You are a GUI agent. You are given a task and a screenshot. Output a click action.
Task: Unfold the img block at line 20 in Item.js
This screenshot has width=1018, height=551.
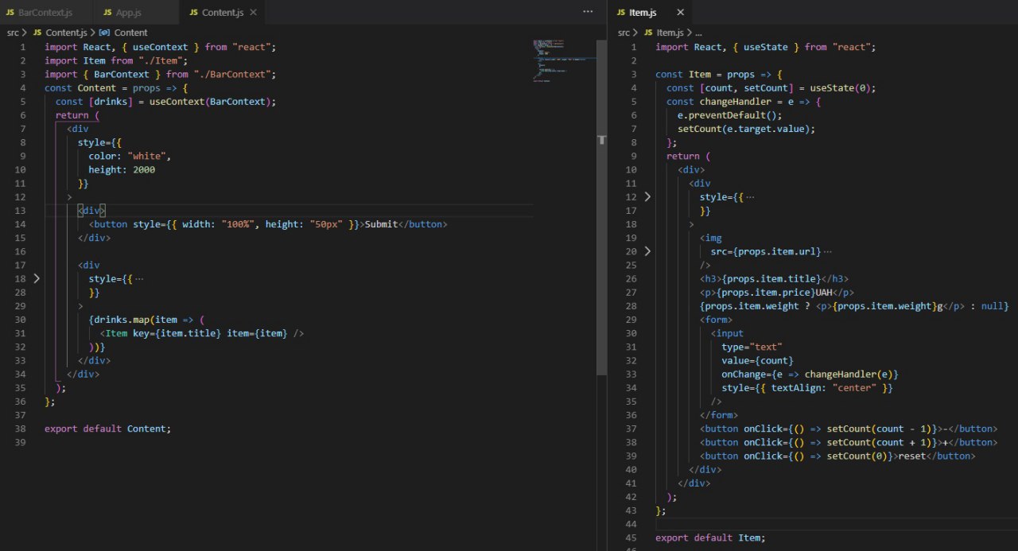[647, 251]
